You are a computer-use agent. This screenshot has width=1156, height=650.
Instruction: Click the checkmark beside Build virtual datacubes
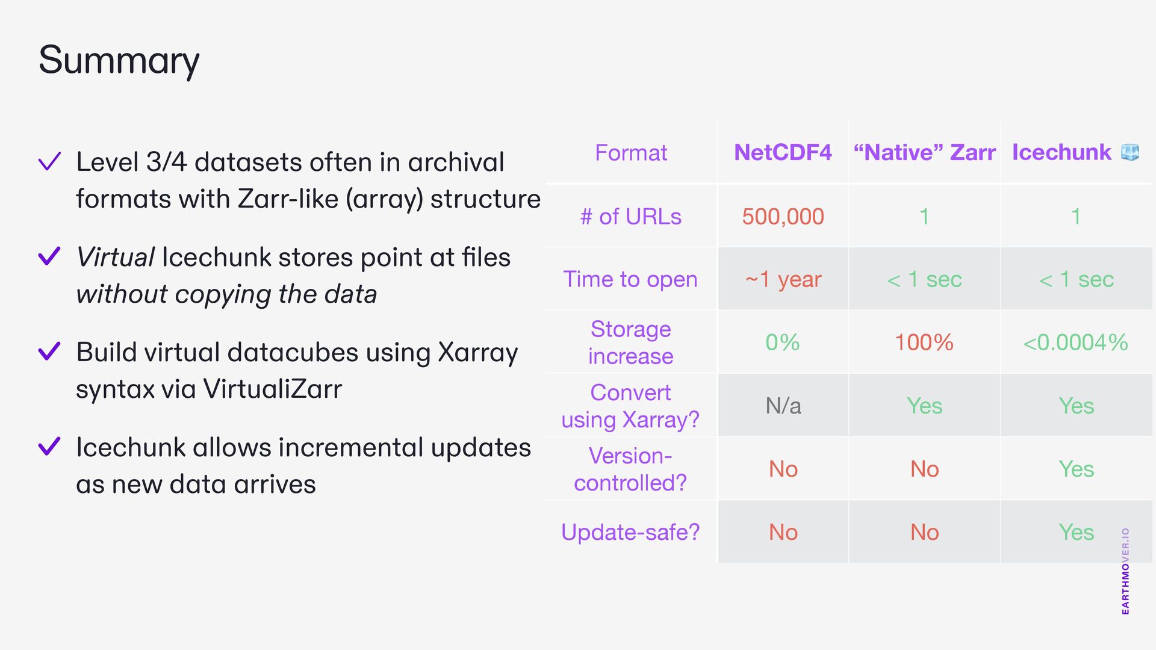click(49, 351)
